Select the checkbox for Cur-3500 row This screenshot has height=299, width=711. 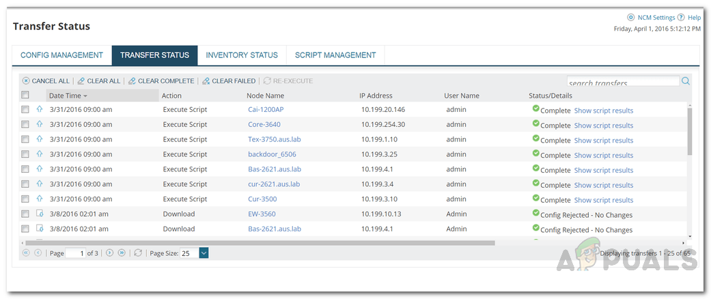25,199
